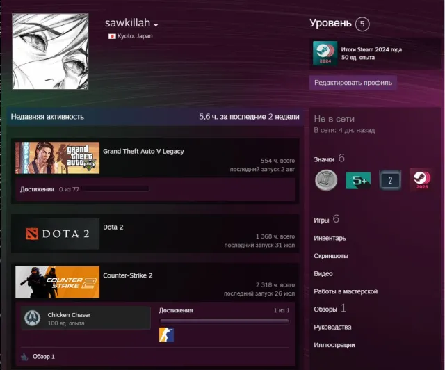Open the silver coin years-of-service badge

[326, 180]
